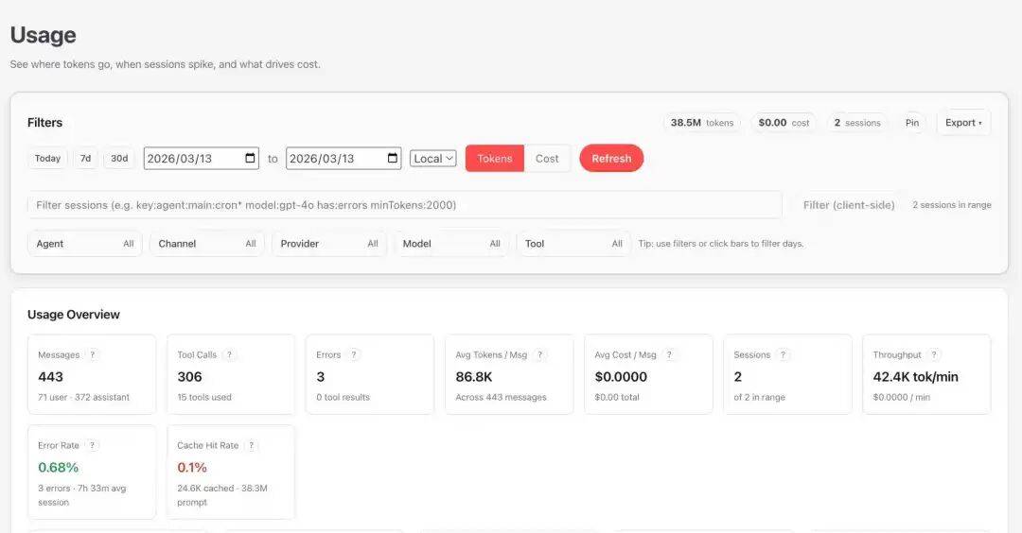Open the Local timezone dropdown
This screenshot has height=533, width=1022.
click(x=433, y=159)
